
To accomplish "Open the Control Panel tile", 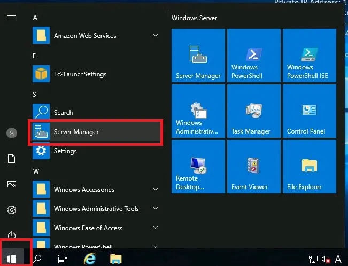I will click(x=309, y=111).
